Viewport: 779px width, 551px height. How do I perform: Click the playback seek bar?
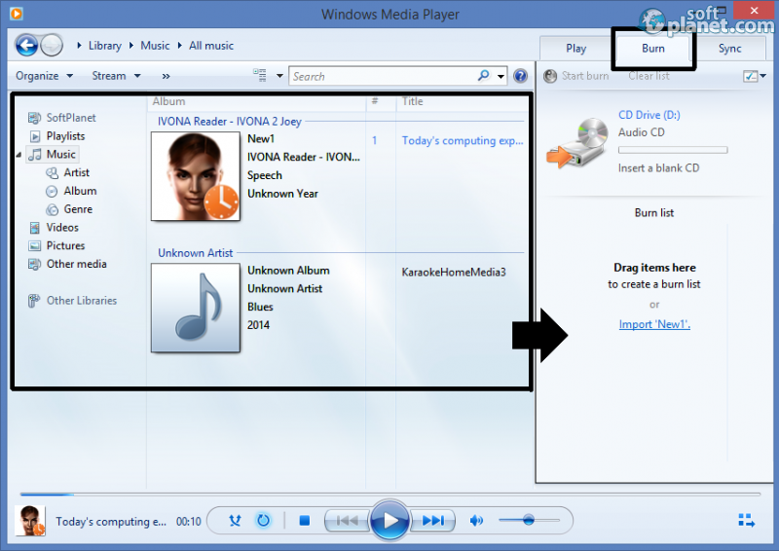point(390,495)
